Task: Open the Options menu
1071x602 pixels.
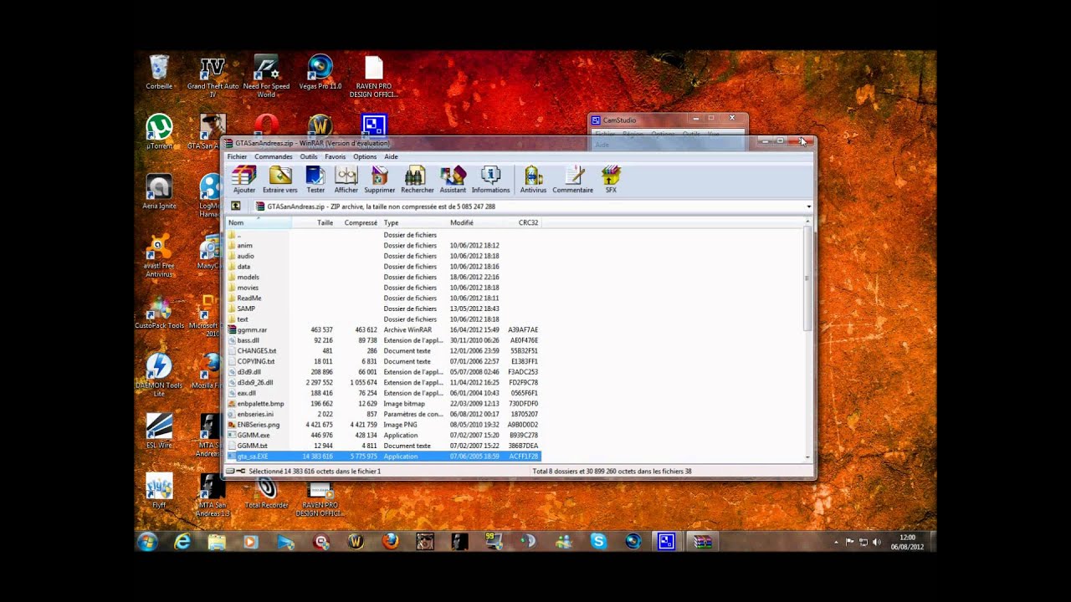Action: pos(365,156)
